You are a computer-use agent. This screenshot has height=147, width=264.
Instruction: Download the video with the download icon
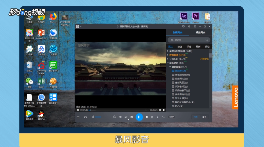(157, 117)
